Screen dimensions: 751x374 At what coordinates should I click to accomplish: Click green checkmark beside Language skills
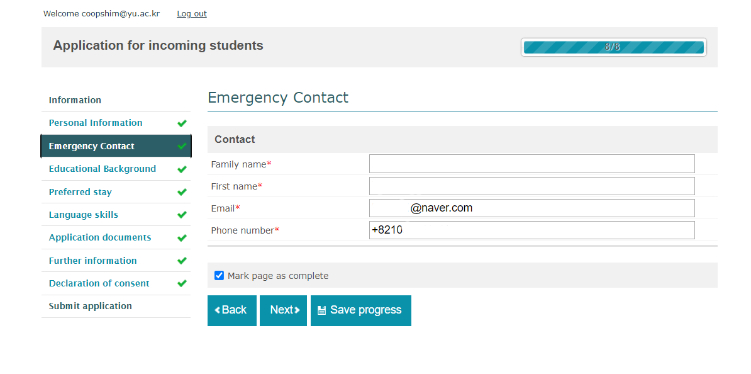point(182,215)
